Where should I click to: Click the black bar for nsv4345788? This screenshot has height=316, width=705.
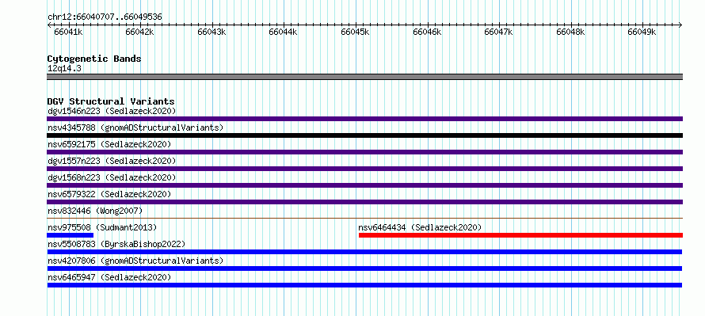click(364, 135)
